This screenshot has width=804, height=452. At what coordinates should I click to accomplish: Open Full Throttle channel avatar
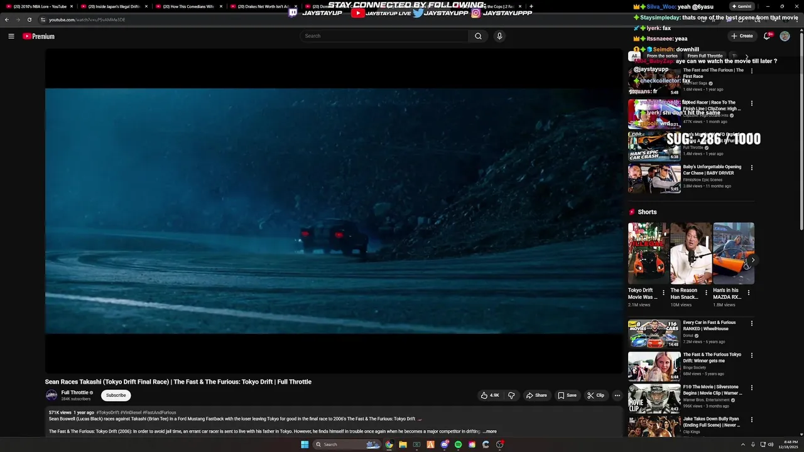(x=52, y=395)
